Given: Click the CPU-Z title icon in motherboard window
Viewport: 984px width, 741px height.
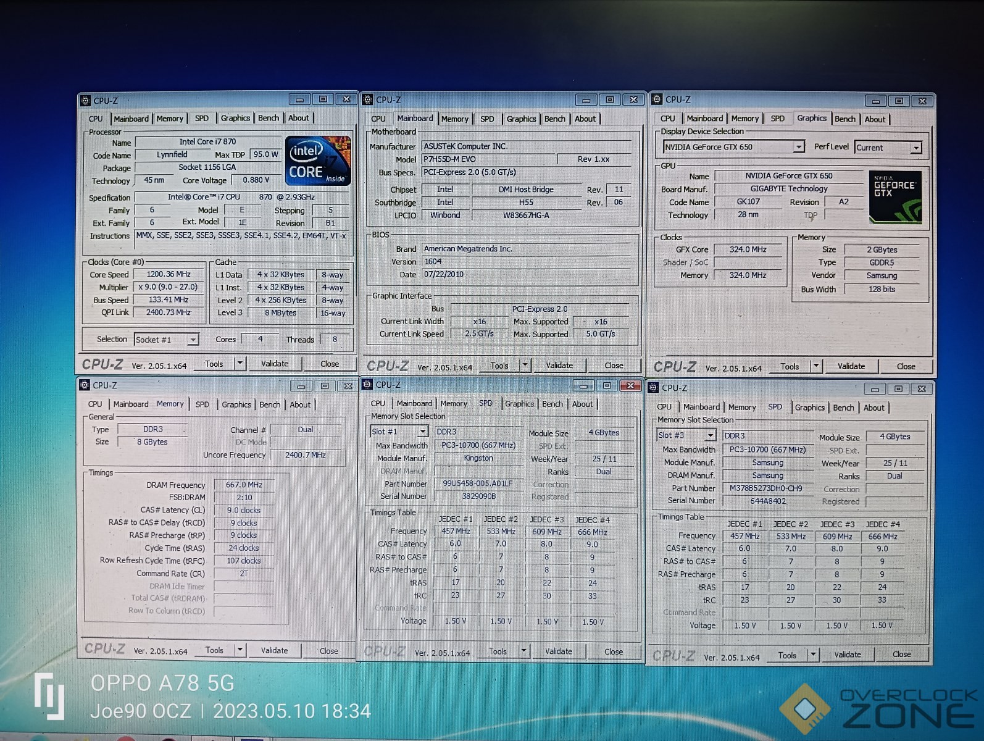Looking at the screenshot, I should (368, 99).
